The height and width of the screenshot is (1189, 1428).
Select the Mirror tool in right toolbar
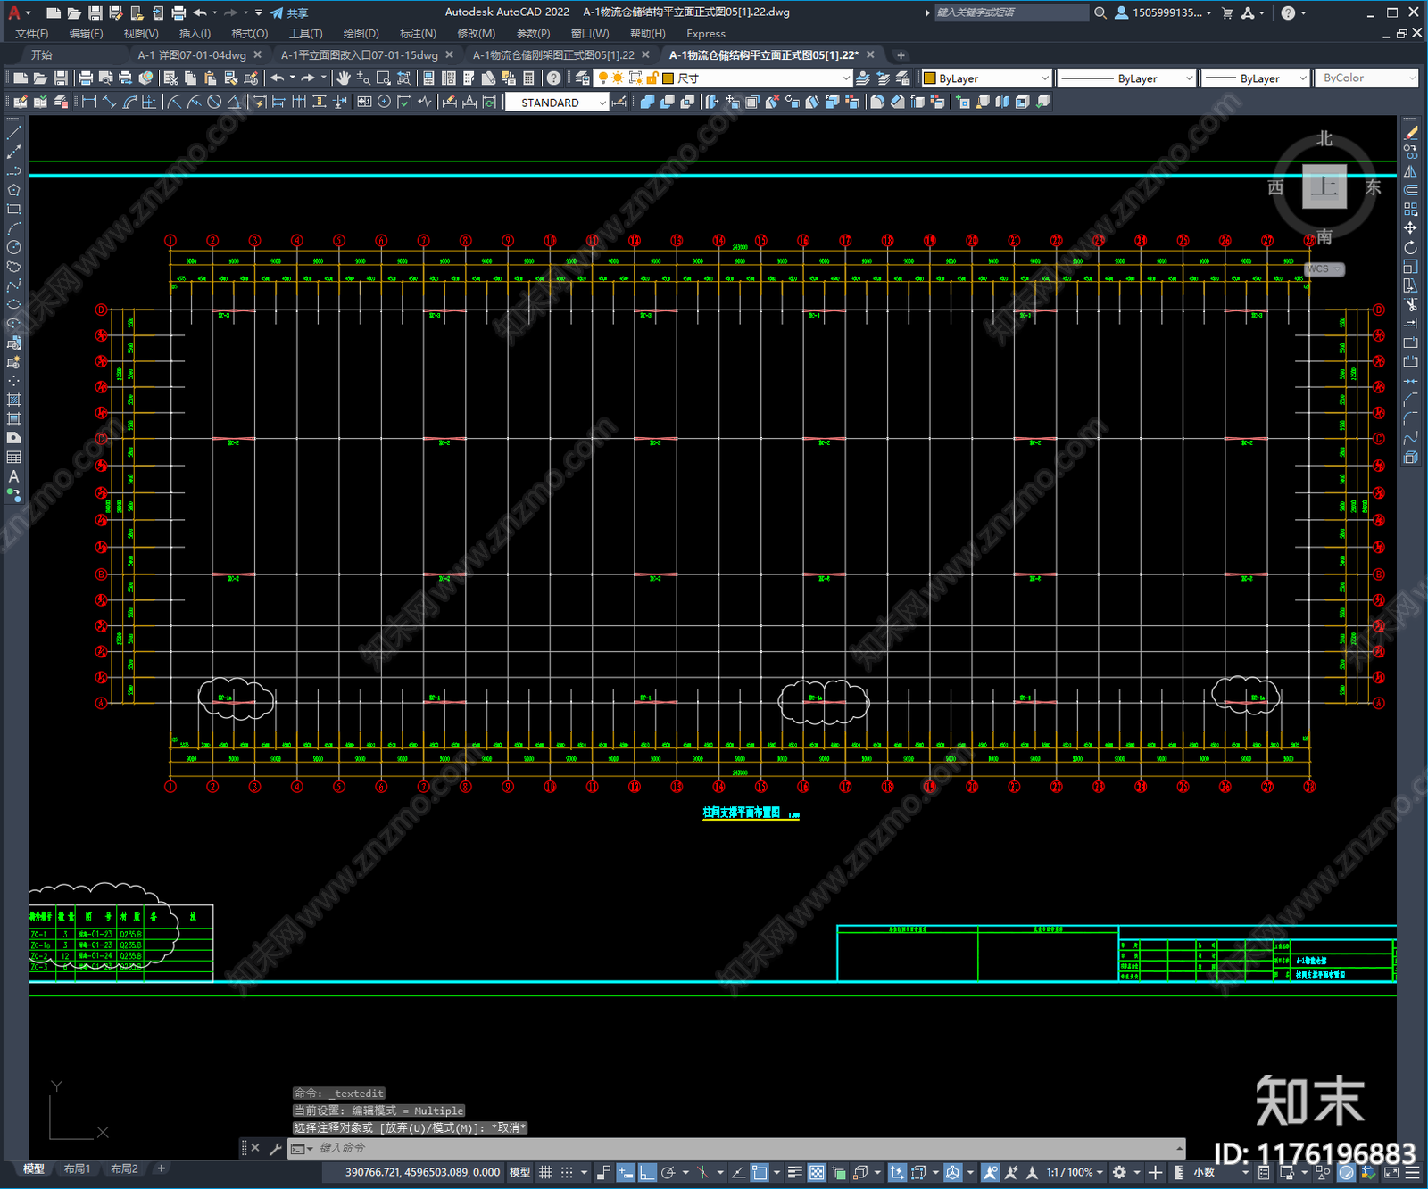[1411, 171]
